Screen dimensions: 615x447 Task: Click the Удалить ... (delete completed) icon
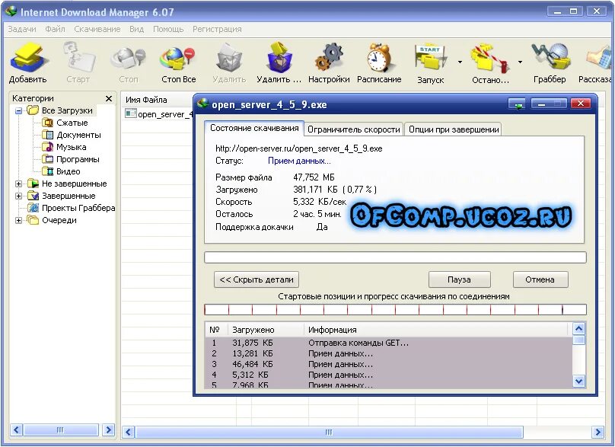(279, 57)
